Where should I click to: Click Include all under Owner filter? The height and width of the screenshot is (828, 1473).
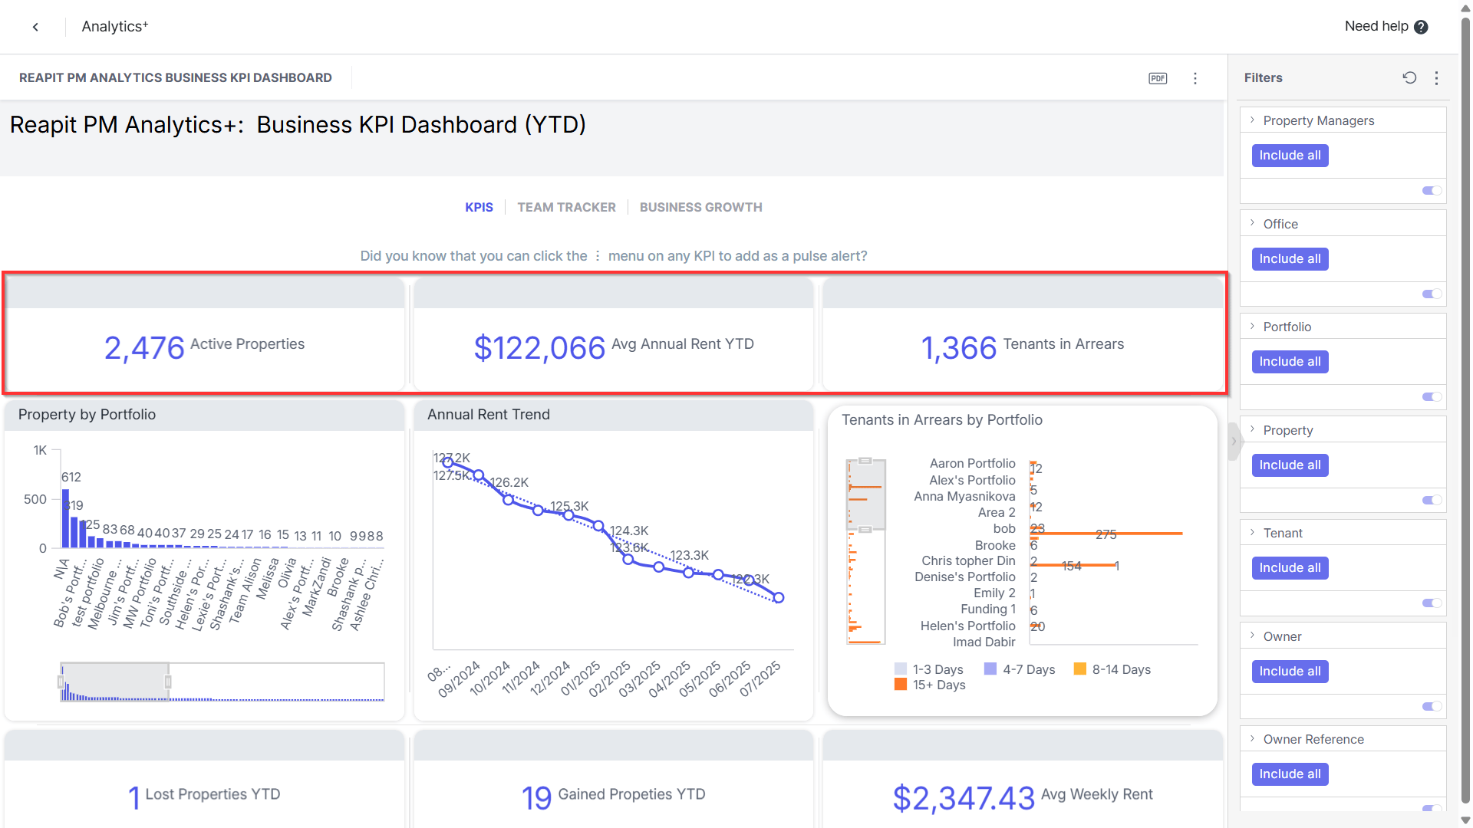tap(1290, 672)
